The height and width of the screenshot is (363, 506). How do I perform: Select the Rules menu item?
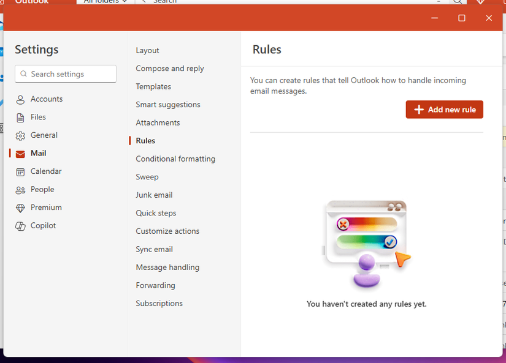145,140
